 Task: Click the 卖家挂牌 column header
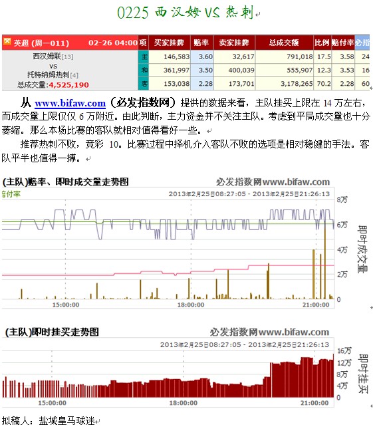pyautogui.click(x=234, y=43)
